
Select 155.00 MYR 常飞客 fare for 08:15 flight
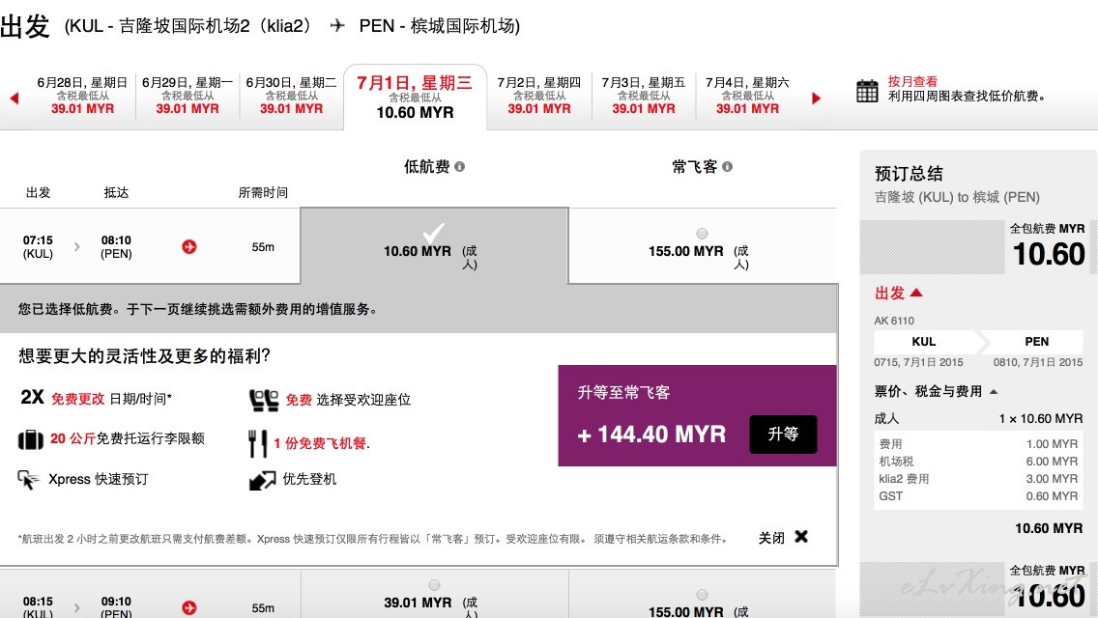(x=702, y=595)
